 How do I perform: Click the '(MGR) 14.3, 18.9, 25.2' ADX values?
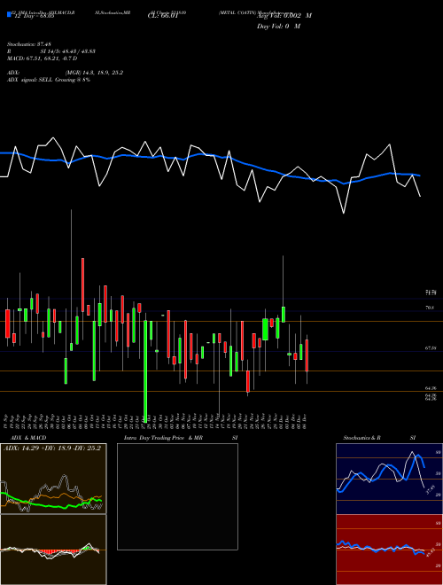coord(94,73)
